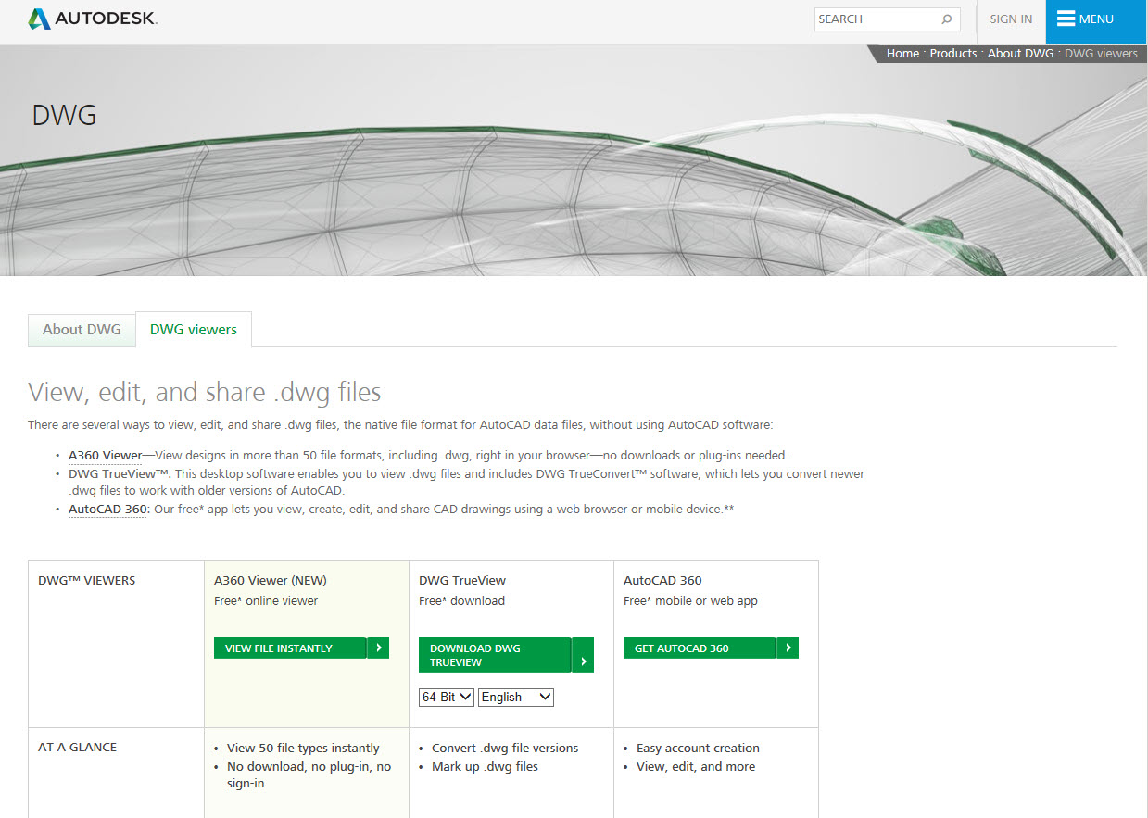Screen dimensions: 1148x818
Task: Click the AutoCAD 360 column heading
Action: coord(662,580)
